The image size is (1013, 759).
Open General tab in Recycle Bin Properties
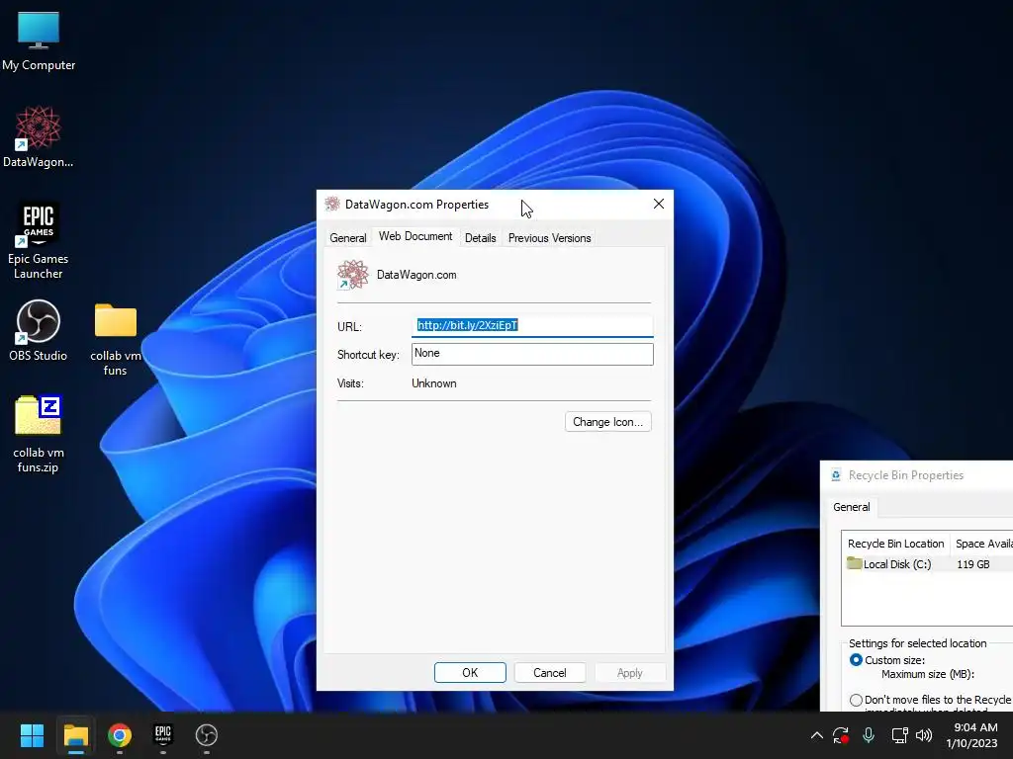[x=852, y=507]
